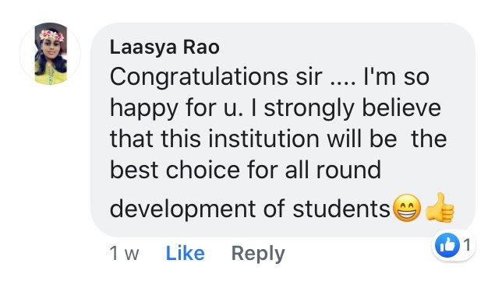Open the reaction count showing 1

(x=467, y=244)
